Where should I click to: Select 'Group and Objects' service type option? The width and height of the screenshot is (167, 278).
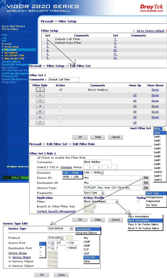click(86, 233)
